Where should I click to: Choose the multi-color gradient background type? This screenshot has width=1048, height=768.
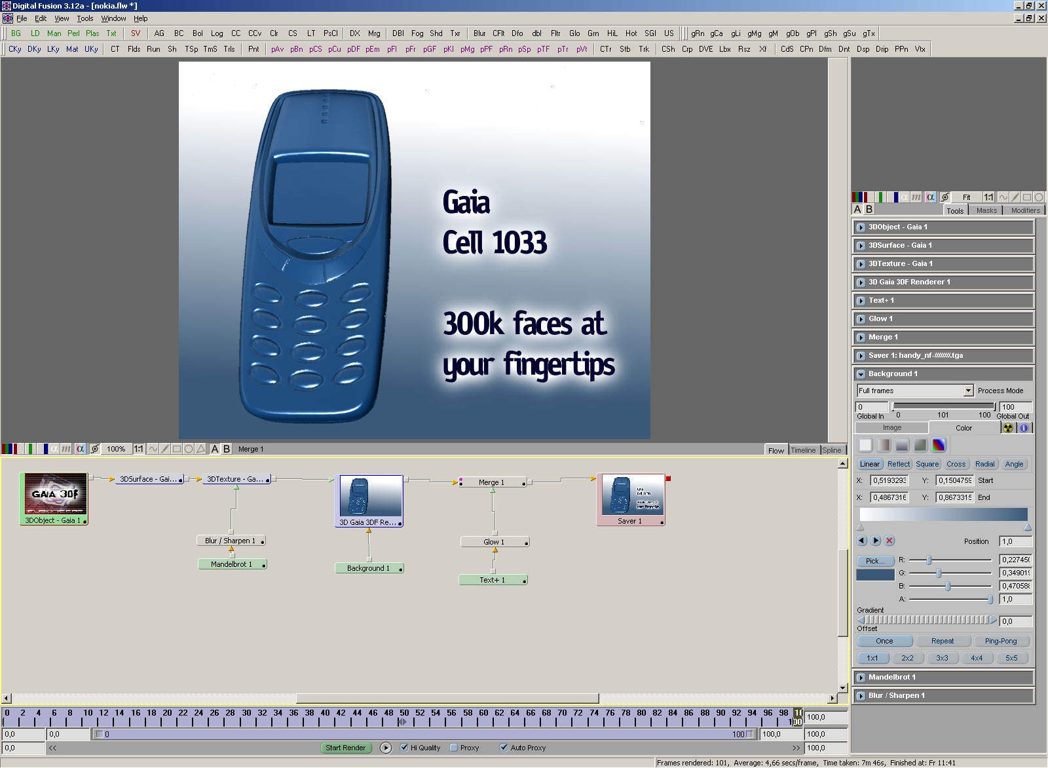[x=939, y=446]
